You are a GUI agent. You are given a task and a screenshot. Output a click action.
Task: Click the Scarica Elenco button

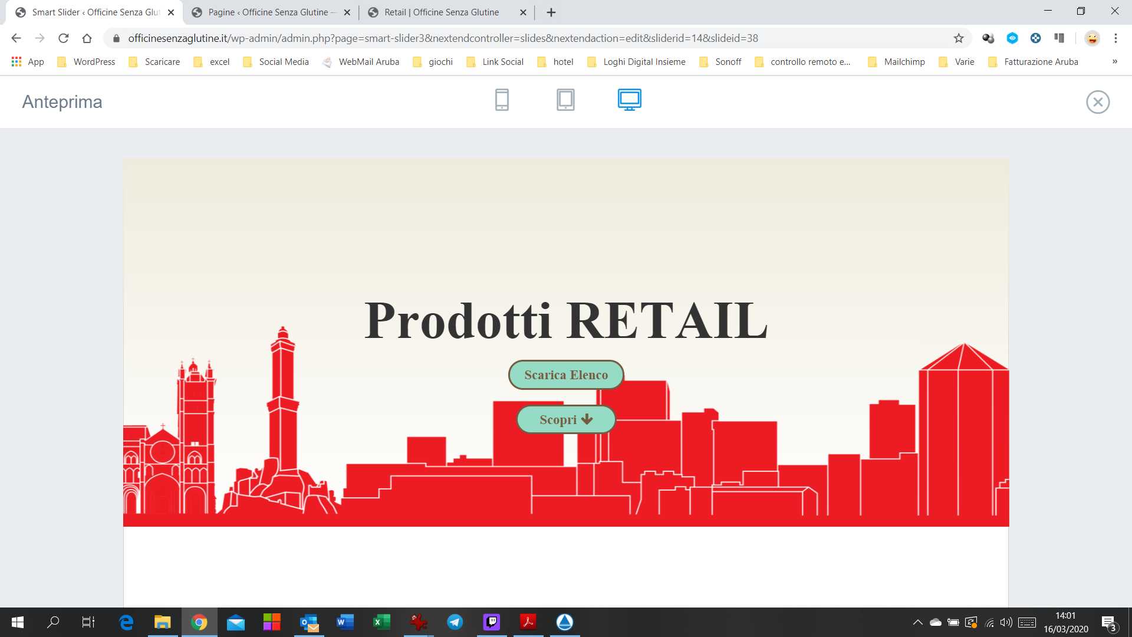pyautogui.click(x=566, y=375)
